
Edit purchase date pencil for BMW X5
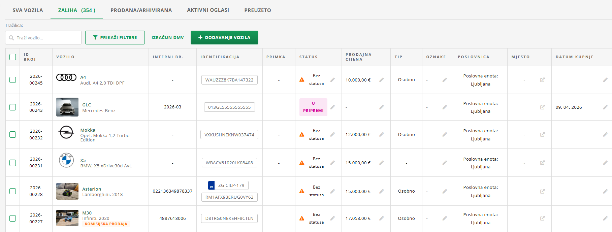(x=605, y=163)
